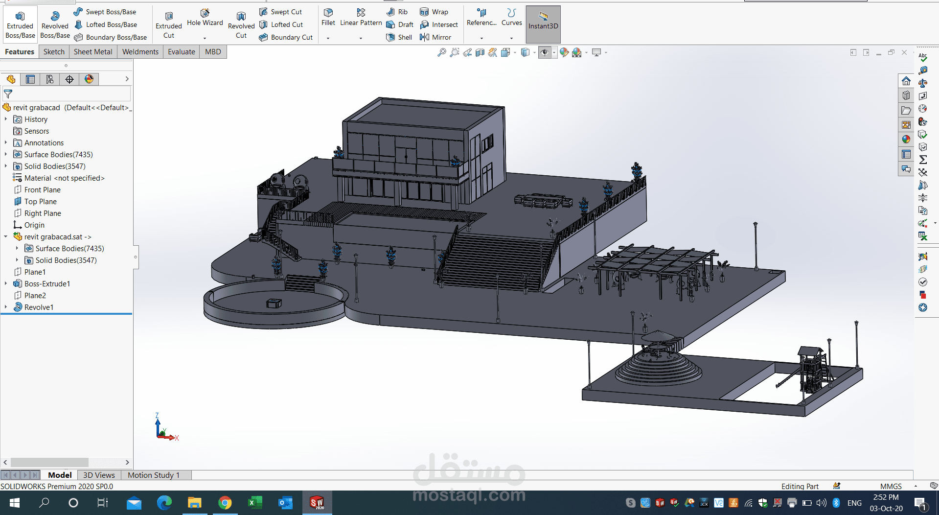Expand the Boss-Extrude1 feature
Viewport: 939px width, 515px height.
(x=5, y=284)
